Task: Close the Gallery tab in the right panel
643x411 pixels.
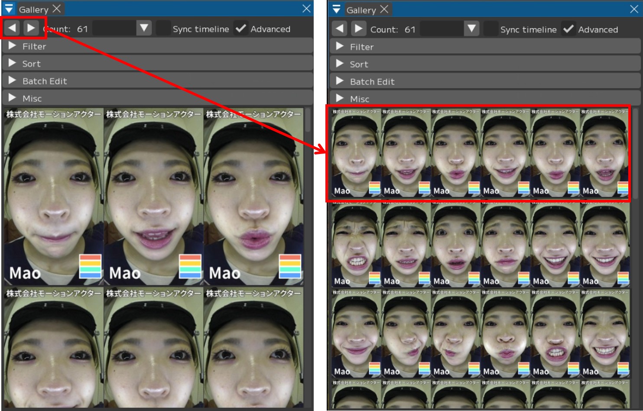Action: (x=384, y=9)
